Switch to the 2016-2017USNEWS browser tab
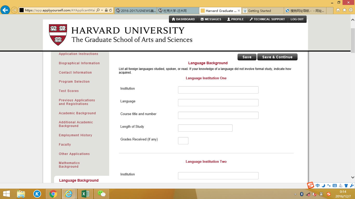The height and width of the screenshot is (199, 355). (x=136, y=11)
